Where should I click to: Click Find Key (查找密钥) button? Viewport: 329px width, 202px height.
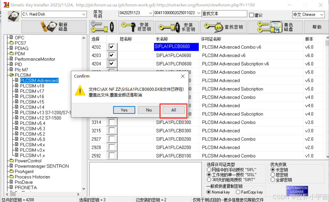[223, 27]
